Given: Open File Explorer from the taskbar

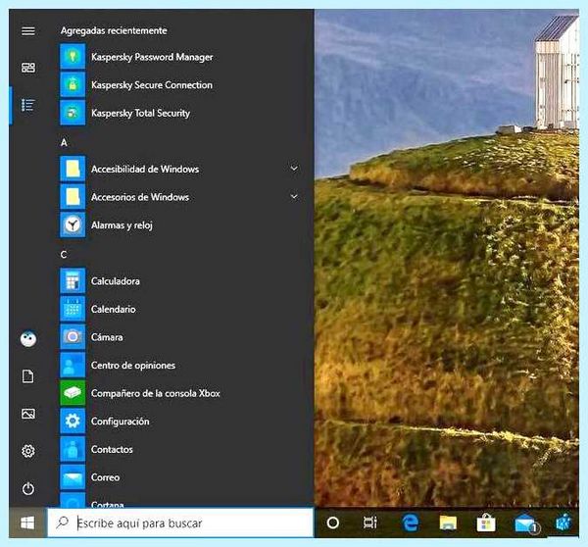Looking at the screenshot, I should (448, 523).
